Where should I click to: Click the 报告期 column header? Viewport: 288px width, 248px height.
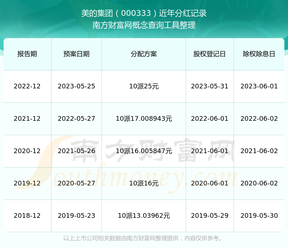tap(27, 54)
